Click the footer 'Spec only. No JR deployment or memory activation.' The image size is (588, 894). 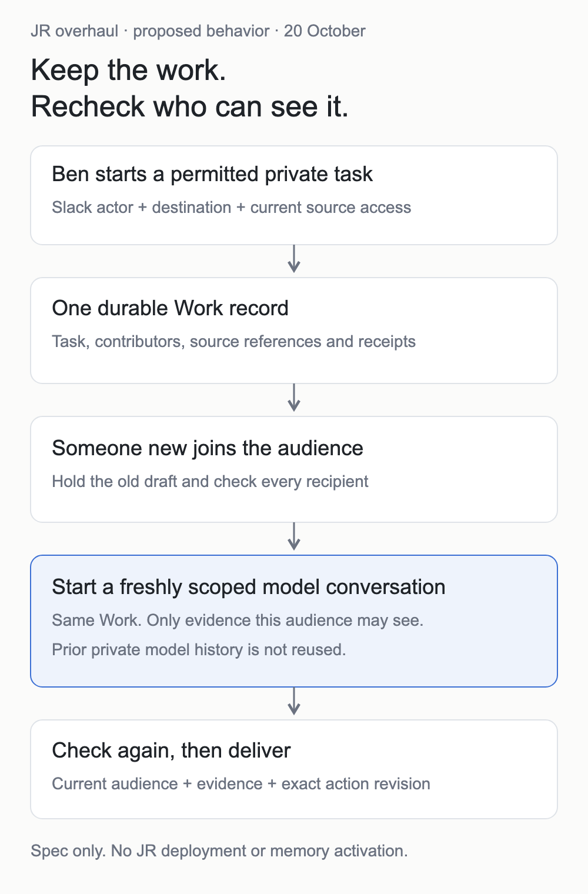[x=219, y=851]
